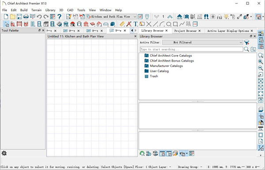265x170 pixels.
Task: Switch to the Project Browser tab
Action: tap(185, 31)
